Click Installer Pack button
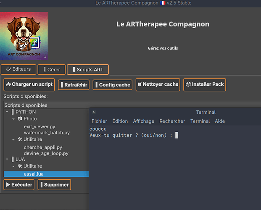The image size is (261, 210). [205, 85]
